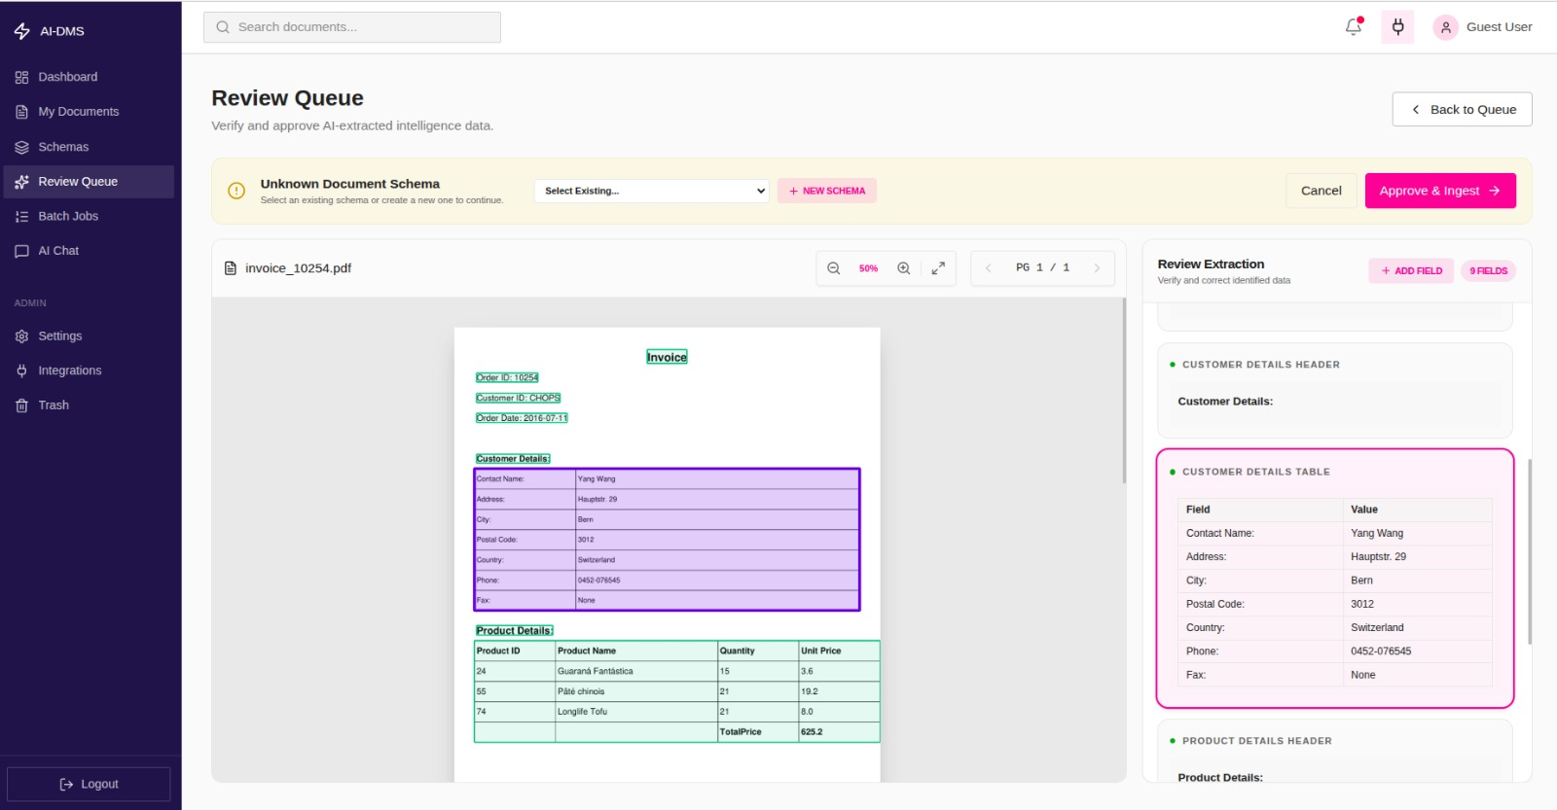Select the Order Date: 2016-07-11 highlighted region
The image size is (1557, 810).
[x=522, y=418]
